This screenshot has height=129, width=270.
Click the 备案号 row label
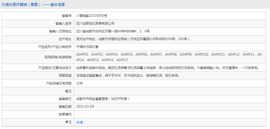[67, 16]
